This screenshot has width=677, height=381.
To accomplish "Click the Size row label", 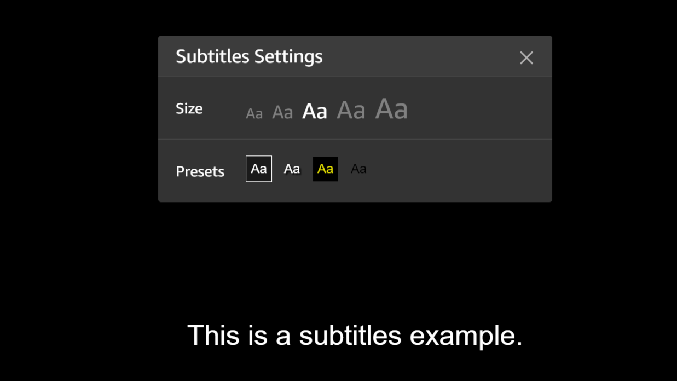I will [x=189, y=108].
